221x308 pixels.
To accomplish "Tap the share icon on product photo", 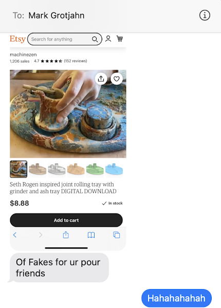I will (x=101, y=79).
